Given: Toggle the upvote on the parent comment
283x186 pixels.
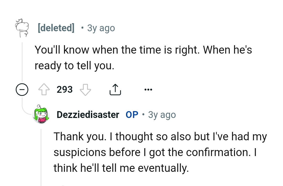Looking at the screenshot, I should (44, 89).
